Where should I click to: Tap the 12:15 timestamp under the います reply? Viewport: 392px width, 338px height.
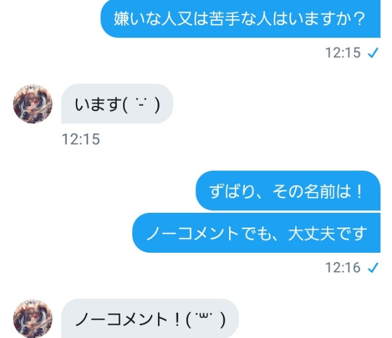[x=81, y=139]
